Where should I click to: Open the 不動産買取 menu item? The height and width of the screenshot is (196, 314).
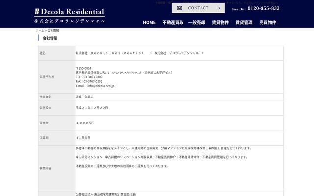click(x=173, y=22)
